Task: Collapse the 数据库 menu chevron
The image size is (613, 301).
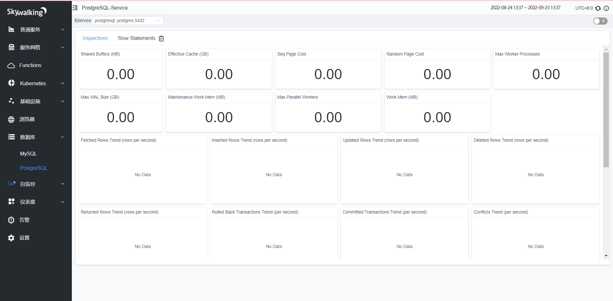Action: (x=63, y=137)
